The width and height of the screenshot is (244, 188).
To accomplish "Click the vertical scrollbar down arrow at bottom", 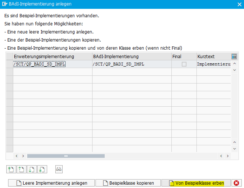I will (234, 149).
